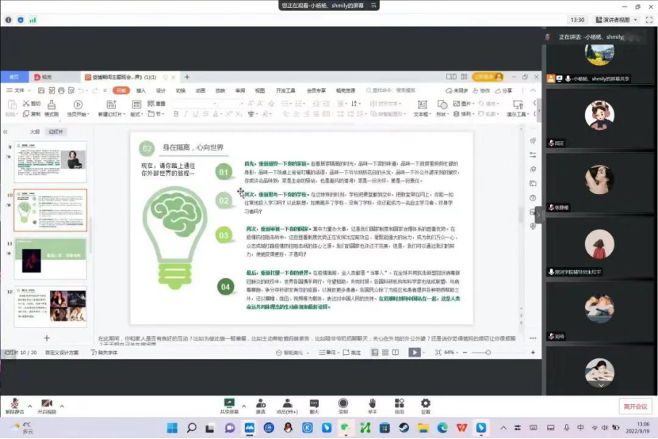Open the Apps icon in toolbar
Image resolution: width=658 pixels, height=439 pixels.
coord(399,404)
